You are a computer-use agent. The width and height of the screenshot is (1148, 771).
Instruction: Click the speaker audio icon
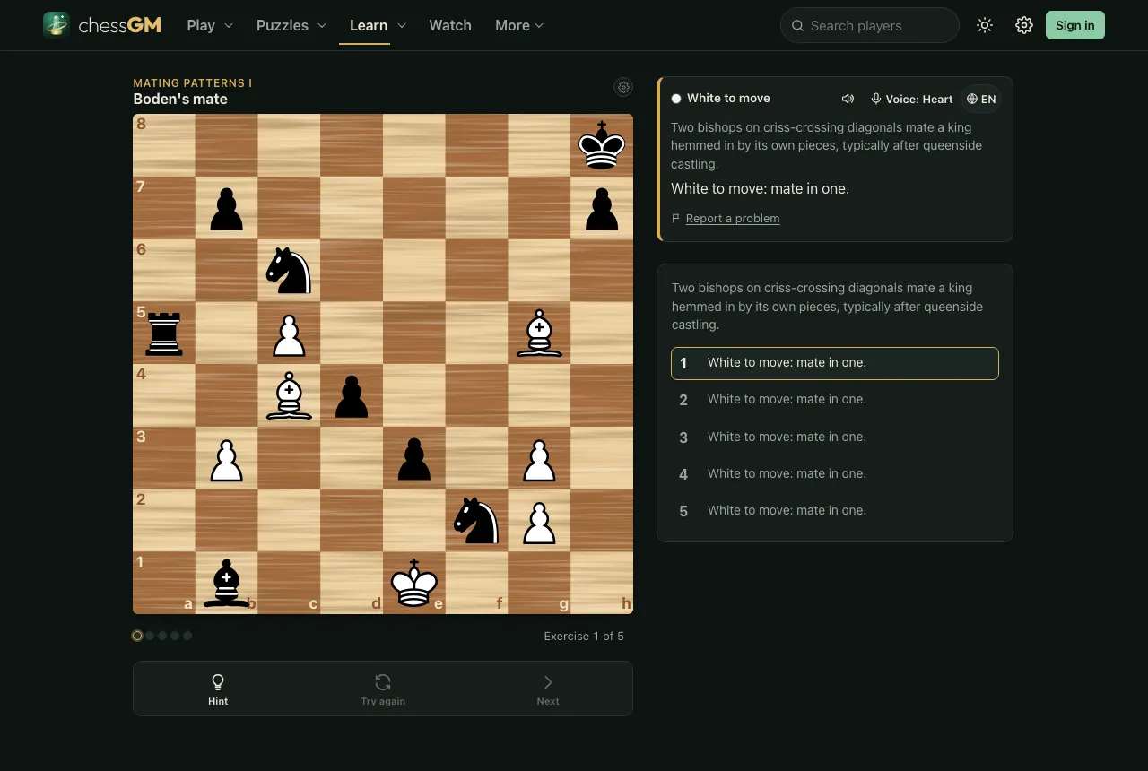pos(848,99)
